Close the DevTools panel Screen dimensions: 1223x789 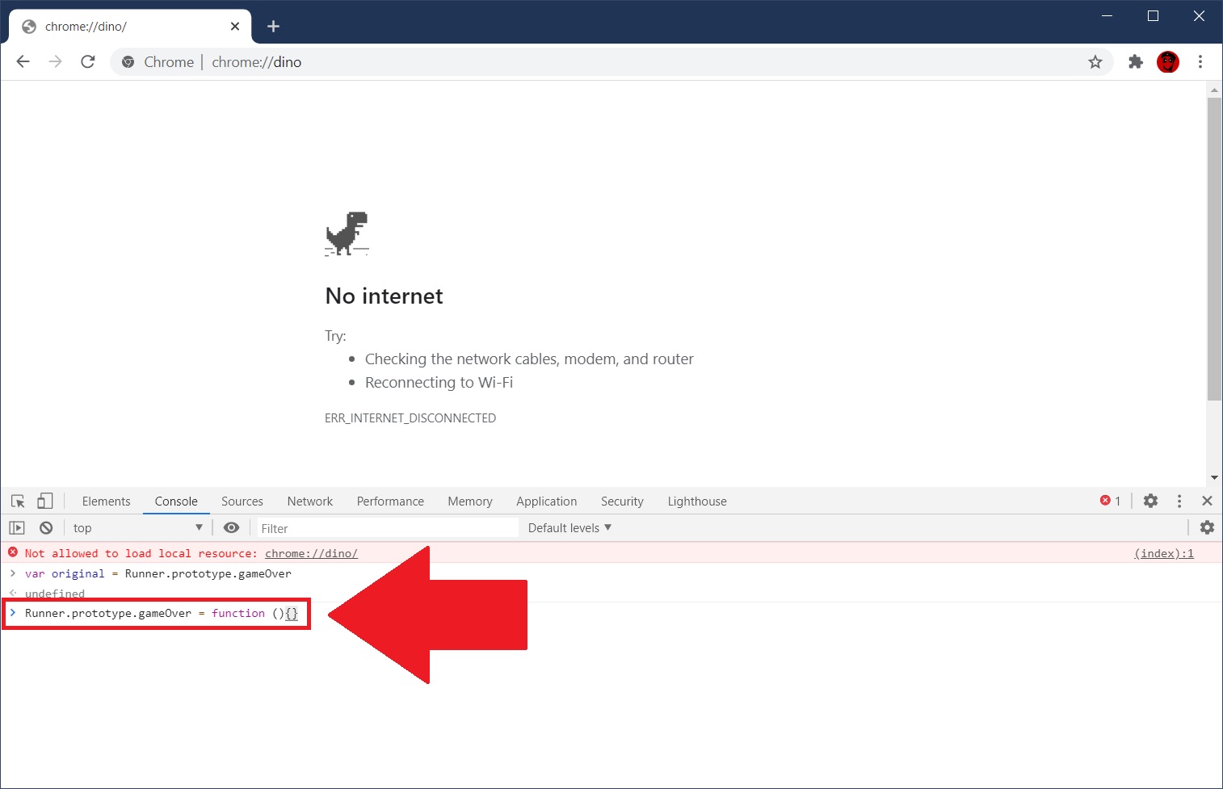(1207, 502)
